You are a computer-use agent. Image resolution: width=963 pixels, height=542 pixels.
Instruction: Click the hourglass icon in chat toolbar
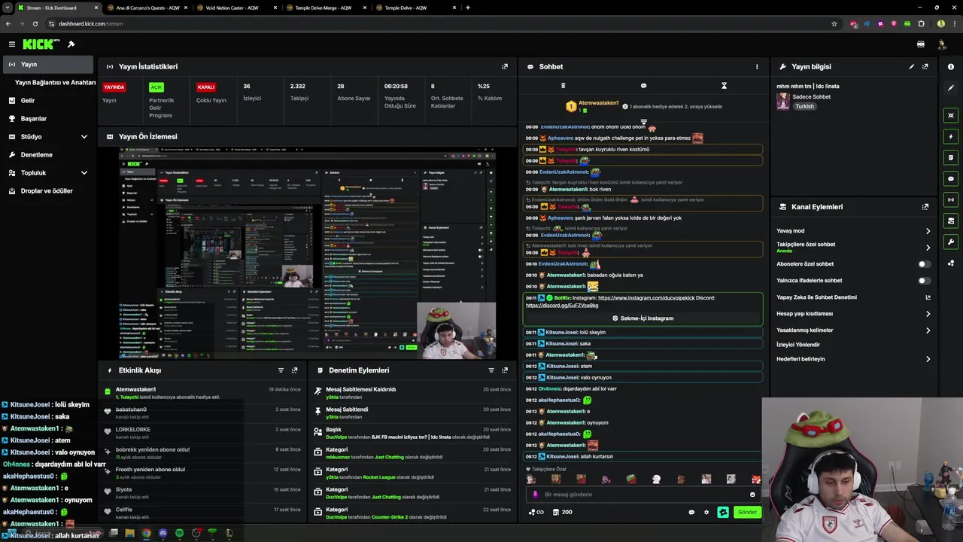[724, 86]
